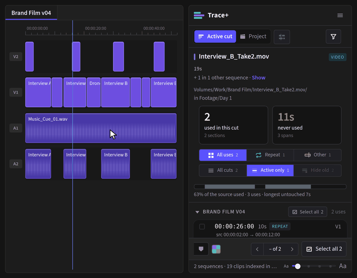Click the small Aa text size icon
This screenshot has width=357, height=278.
286,266
